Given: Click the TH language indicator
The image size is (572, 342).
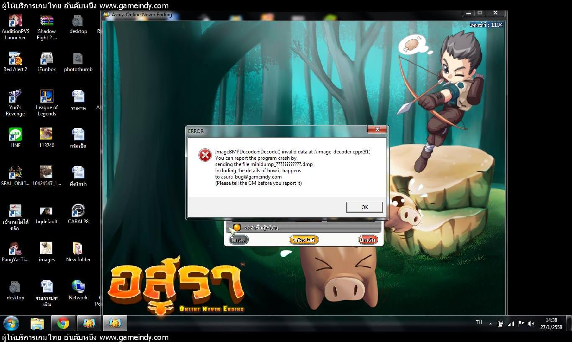Looking at the screenshot, I should tap(479, 322).
